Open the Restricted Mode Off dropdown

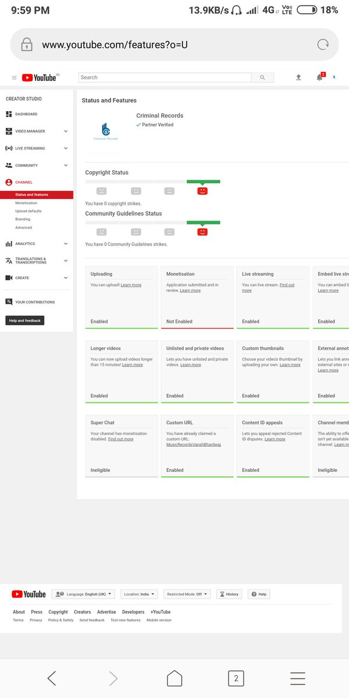tap(187, 594)
